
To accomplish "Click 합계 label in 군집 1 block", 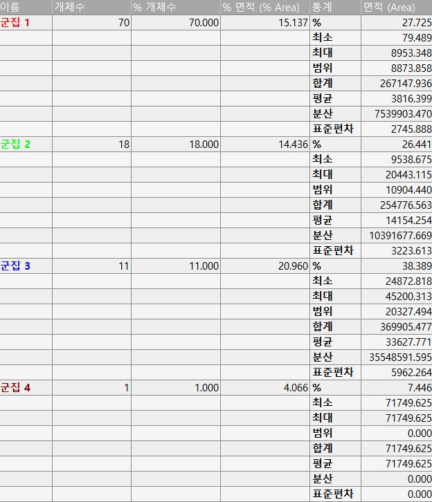I will [323, 83].
